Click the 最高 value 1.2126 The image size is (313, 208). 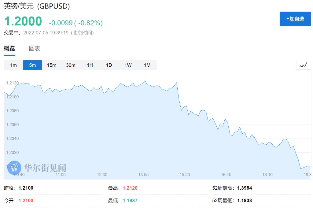[x=130, y=188]
